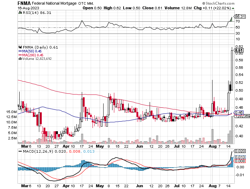Viewport: 250px width, 189px height.
Task: Click the volume axis label 5.0M
Action: [12, 133]
